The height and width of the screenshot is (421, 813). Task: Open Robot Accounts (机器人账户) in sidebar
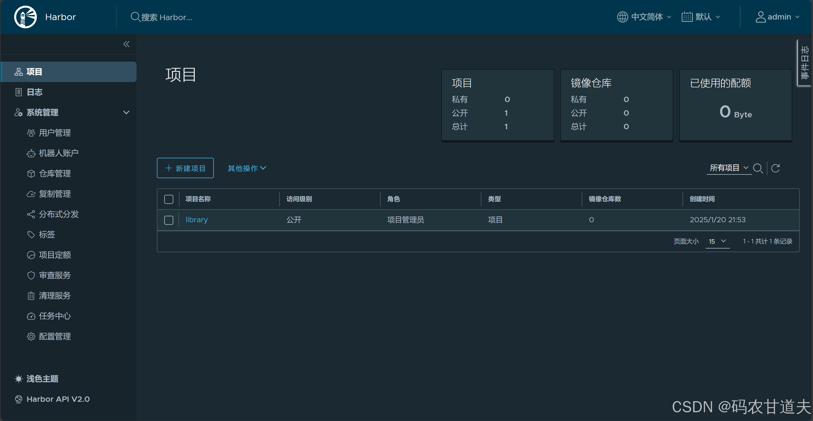click(x=58, y=153)
